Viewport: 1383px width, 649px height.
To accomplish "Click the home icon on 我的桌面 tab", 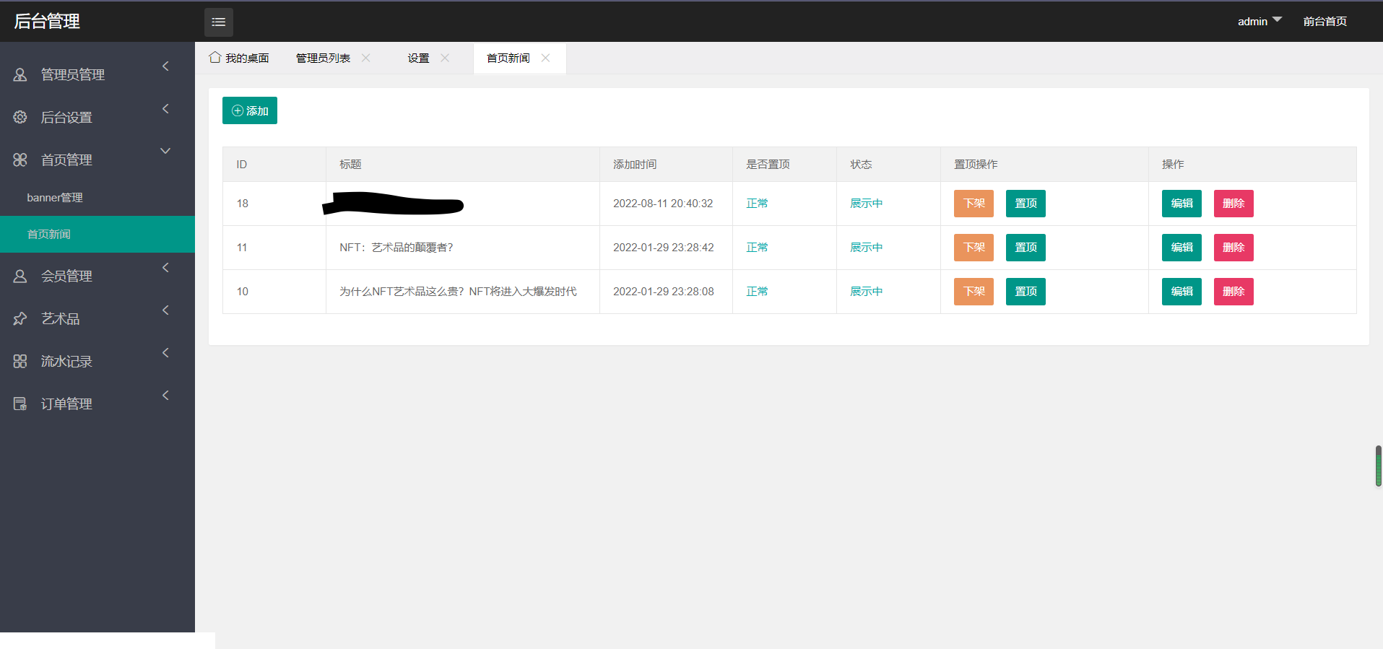I will [x=214, y=57].
